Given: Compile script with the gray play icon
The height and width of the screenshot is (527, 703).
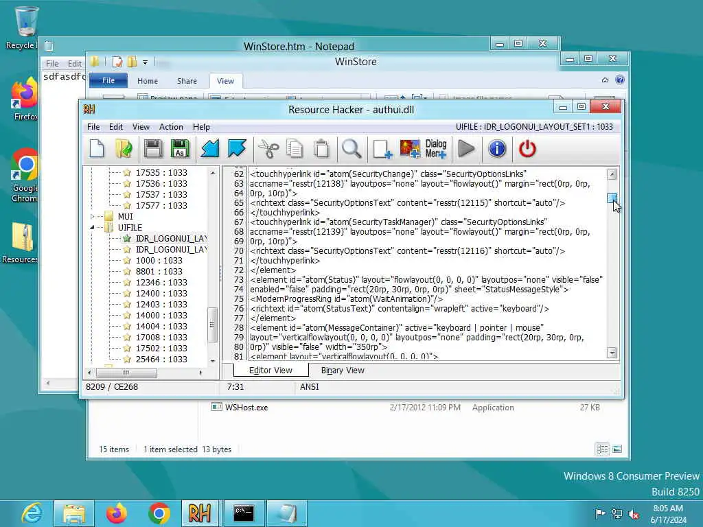Looking at the screenshot, I should pos(466,149).
